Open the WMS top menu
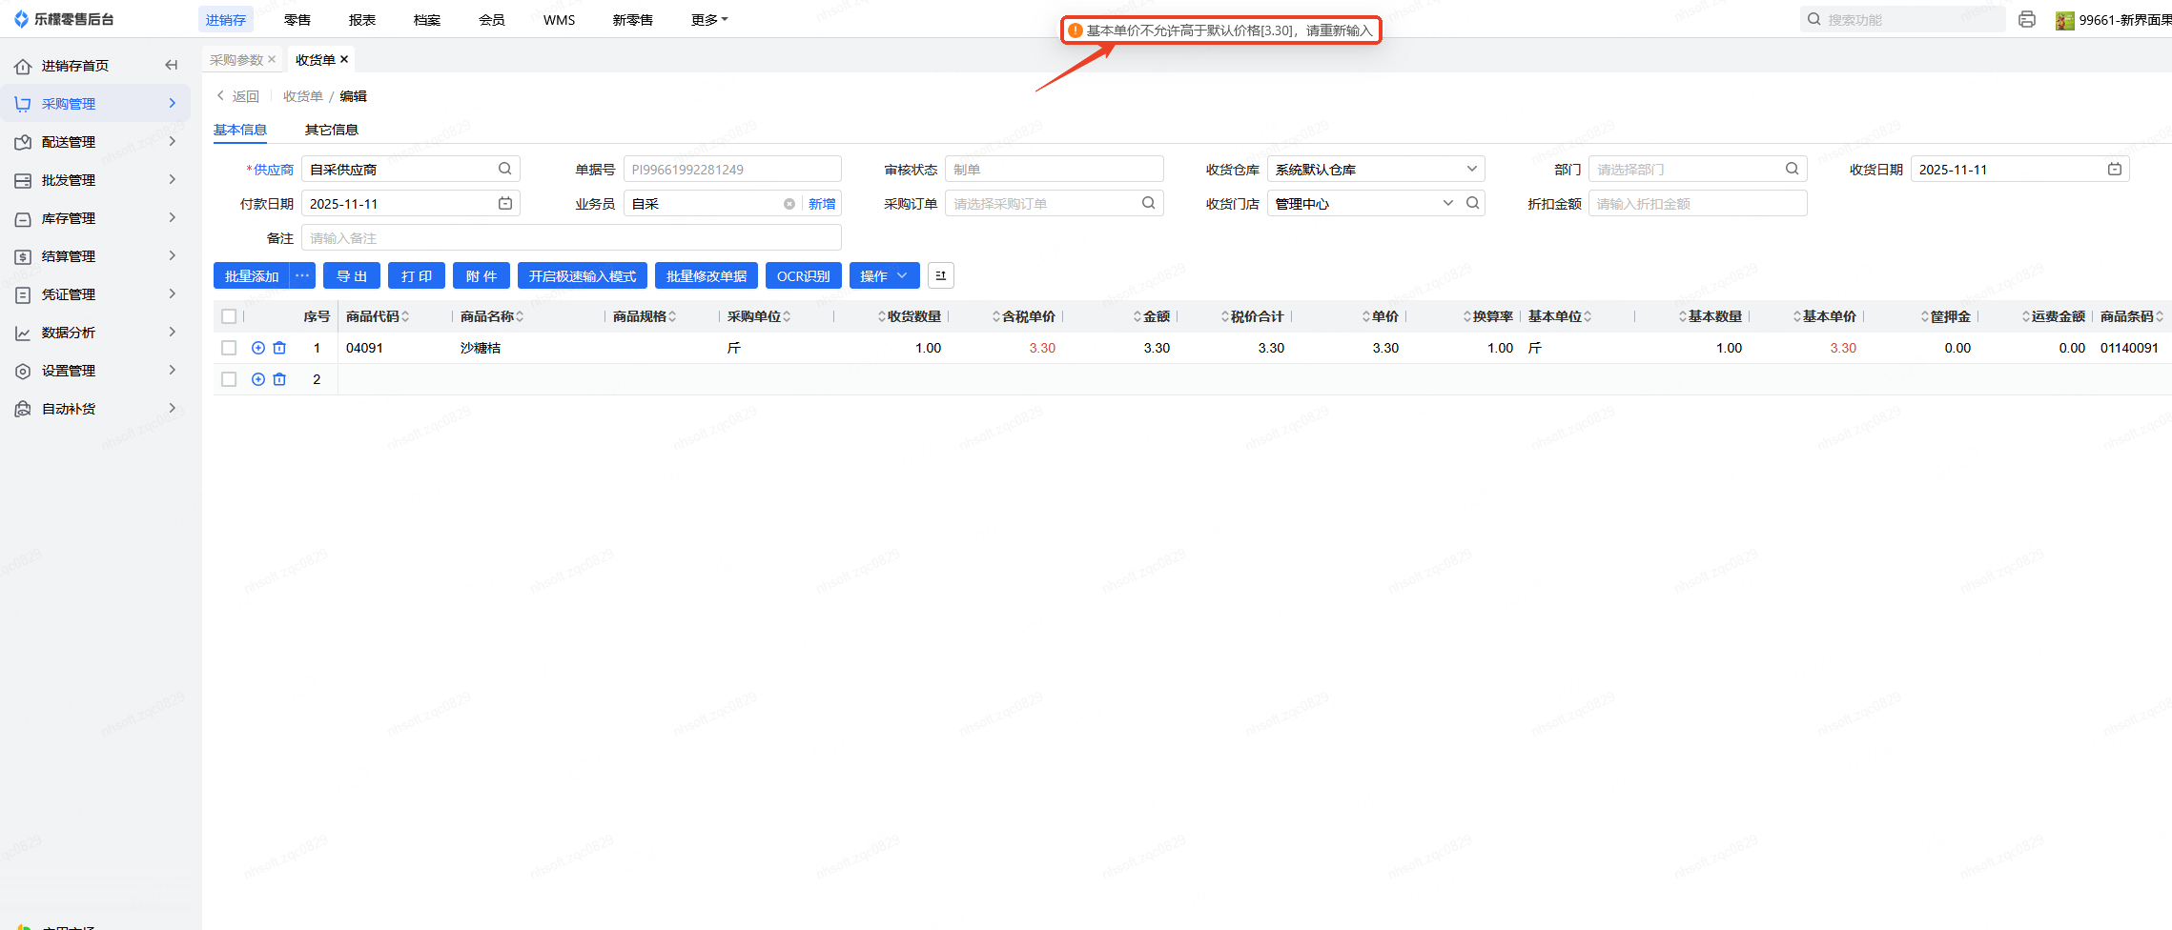2172x930 pixels. click(x=560, y=19)
